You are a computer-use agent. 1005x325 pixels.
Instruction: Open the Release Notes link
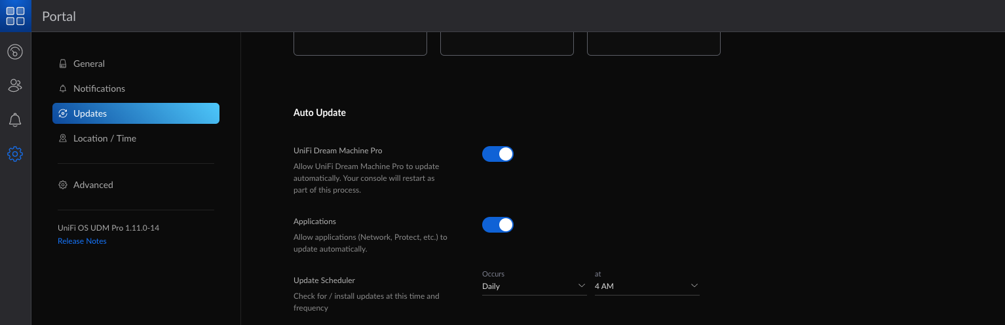pos(82,241)
